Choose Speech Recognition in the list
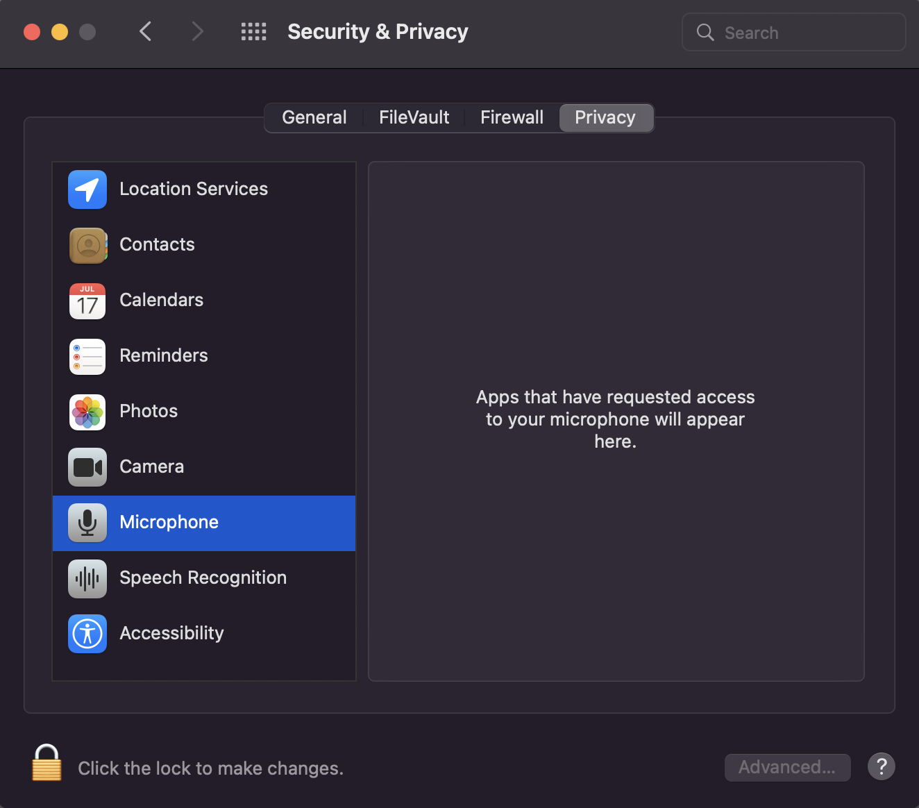This screenshot has width=919, height=808. tap(204, 578)
